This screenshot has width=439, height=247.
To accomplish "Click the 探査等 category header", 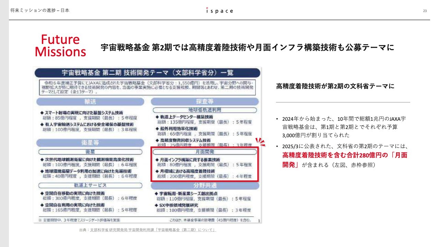I will click(205, 102).
